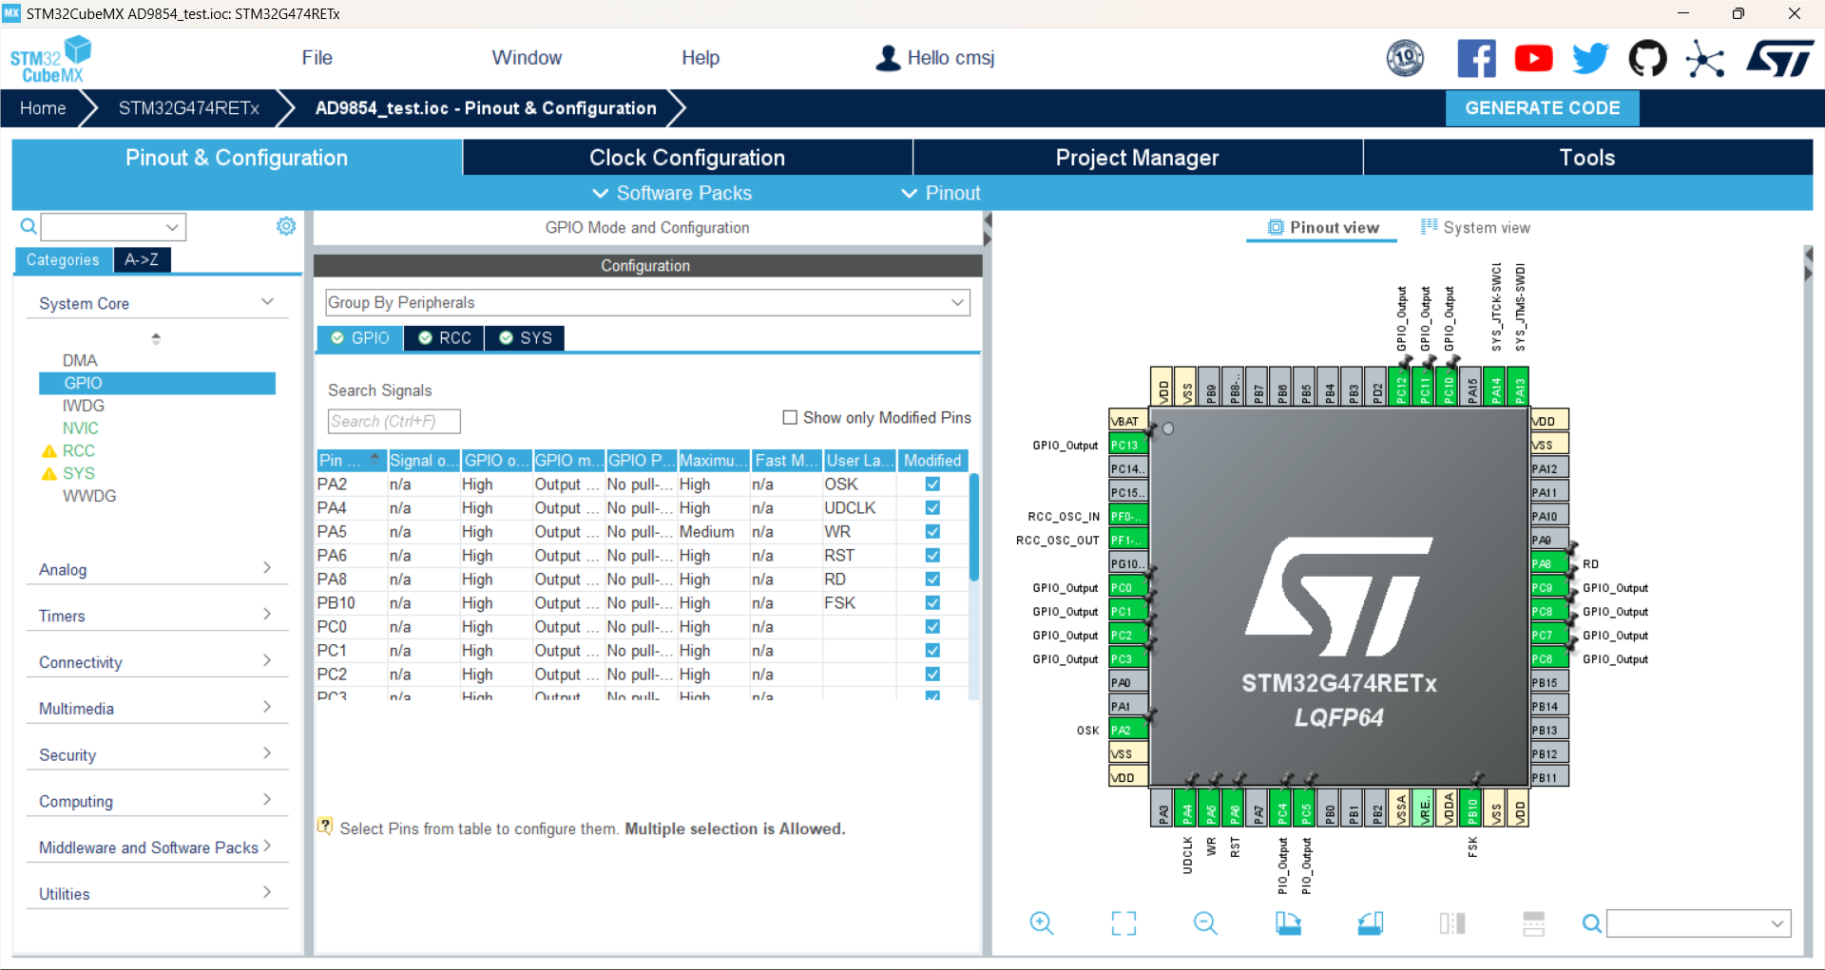1825x970 pixels.
Task: Open the Twitter bird icon
Action: click(x=1590, y=59)
